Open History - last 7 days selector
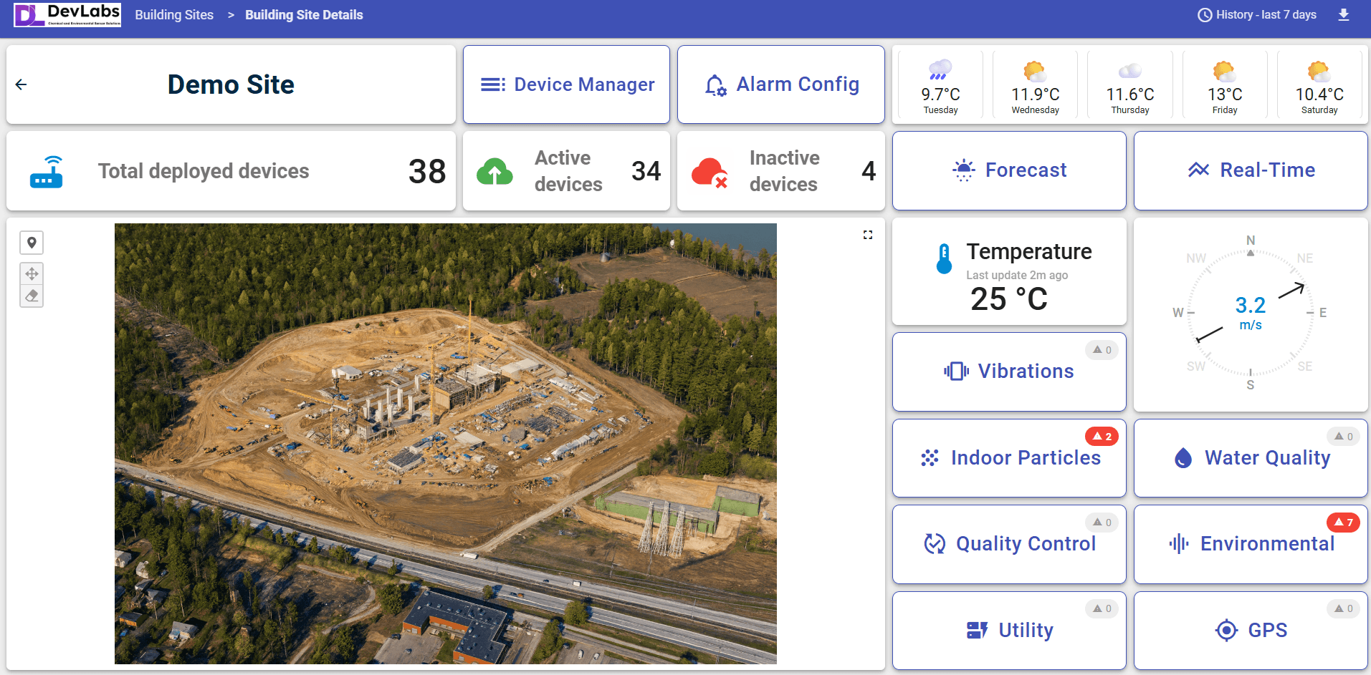1371x675 pixels. pos(1257,15)
